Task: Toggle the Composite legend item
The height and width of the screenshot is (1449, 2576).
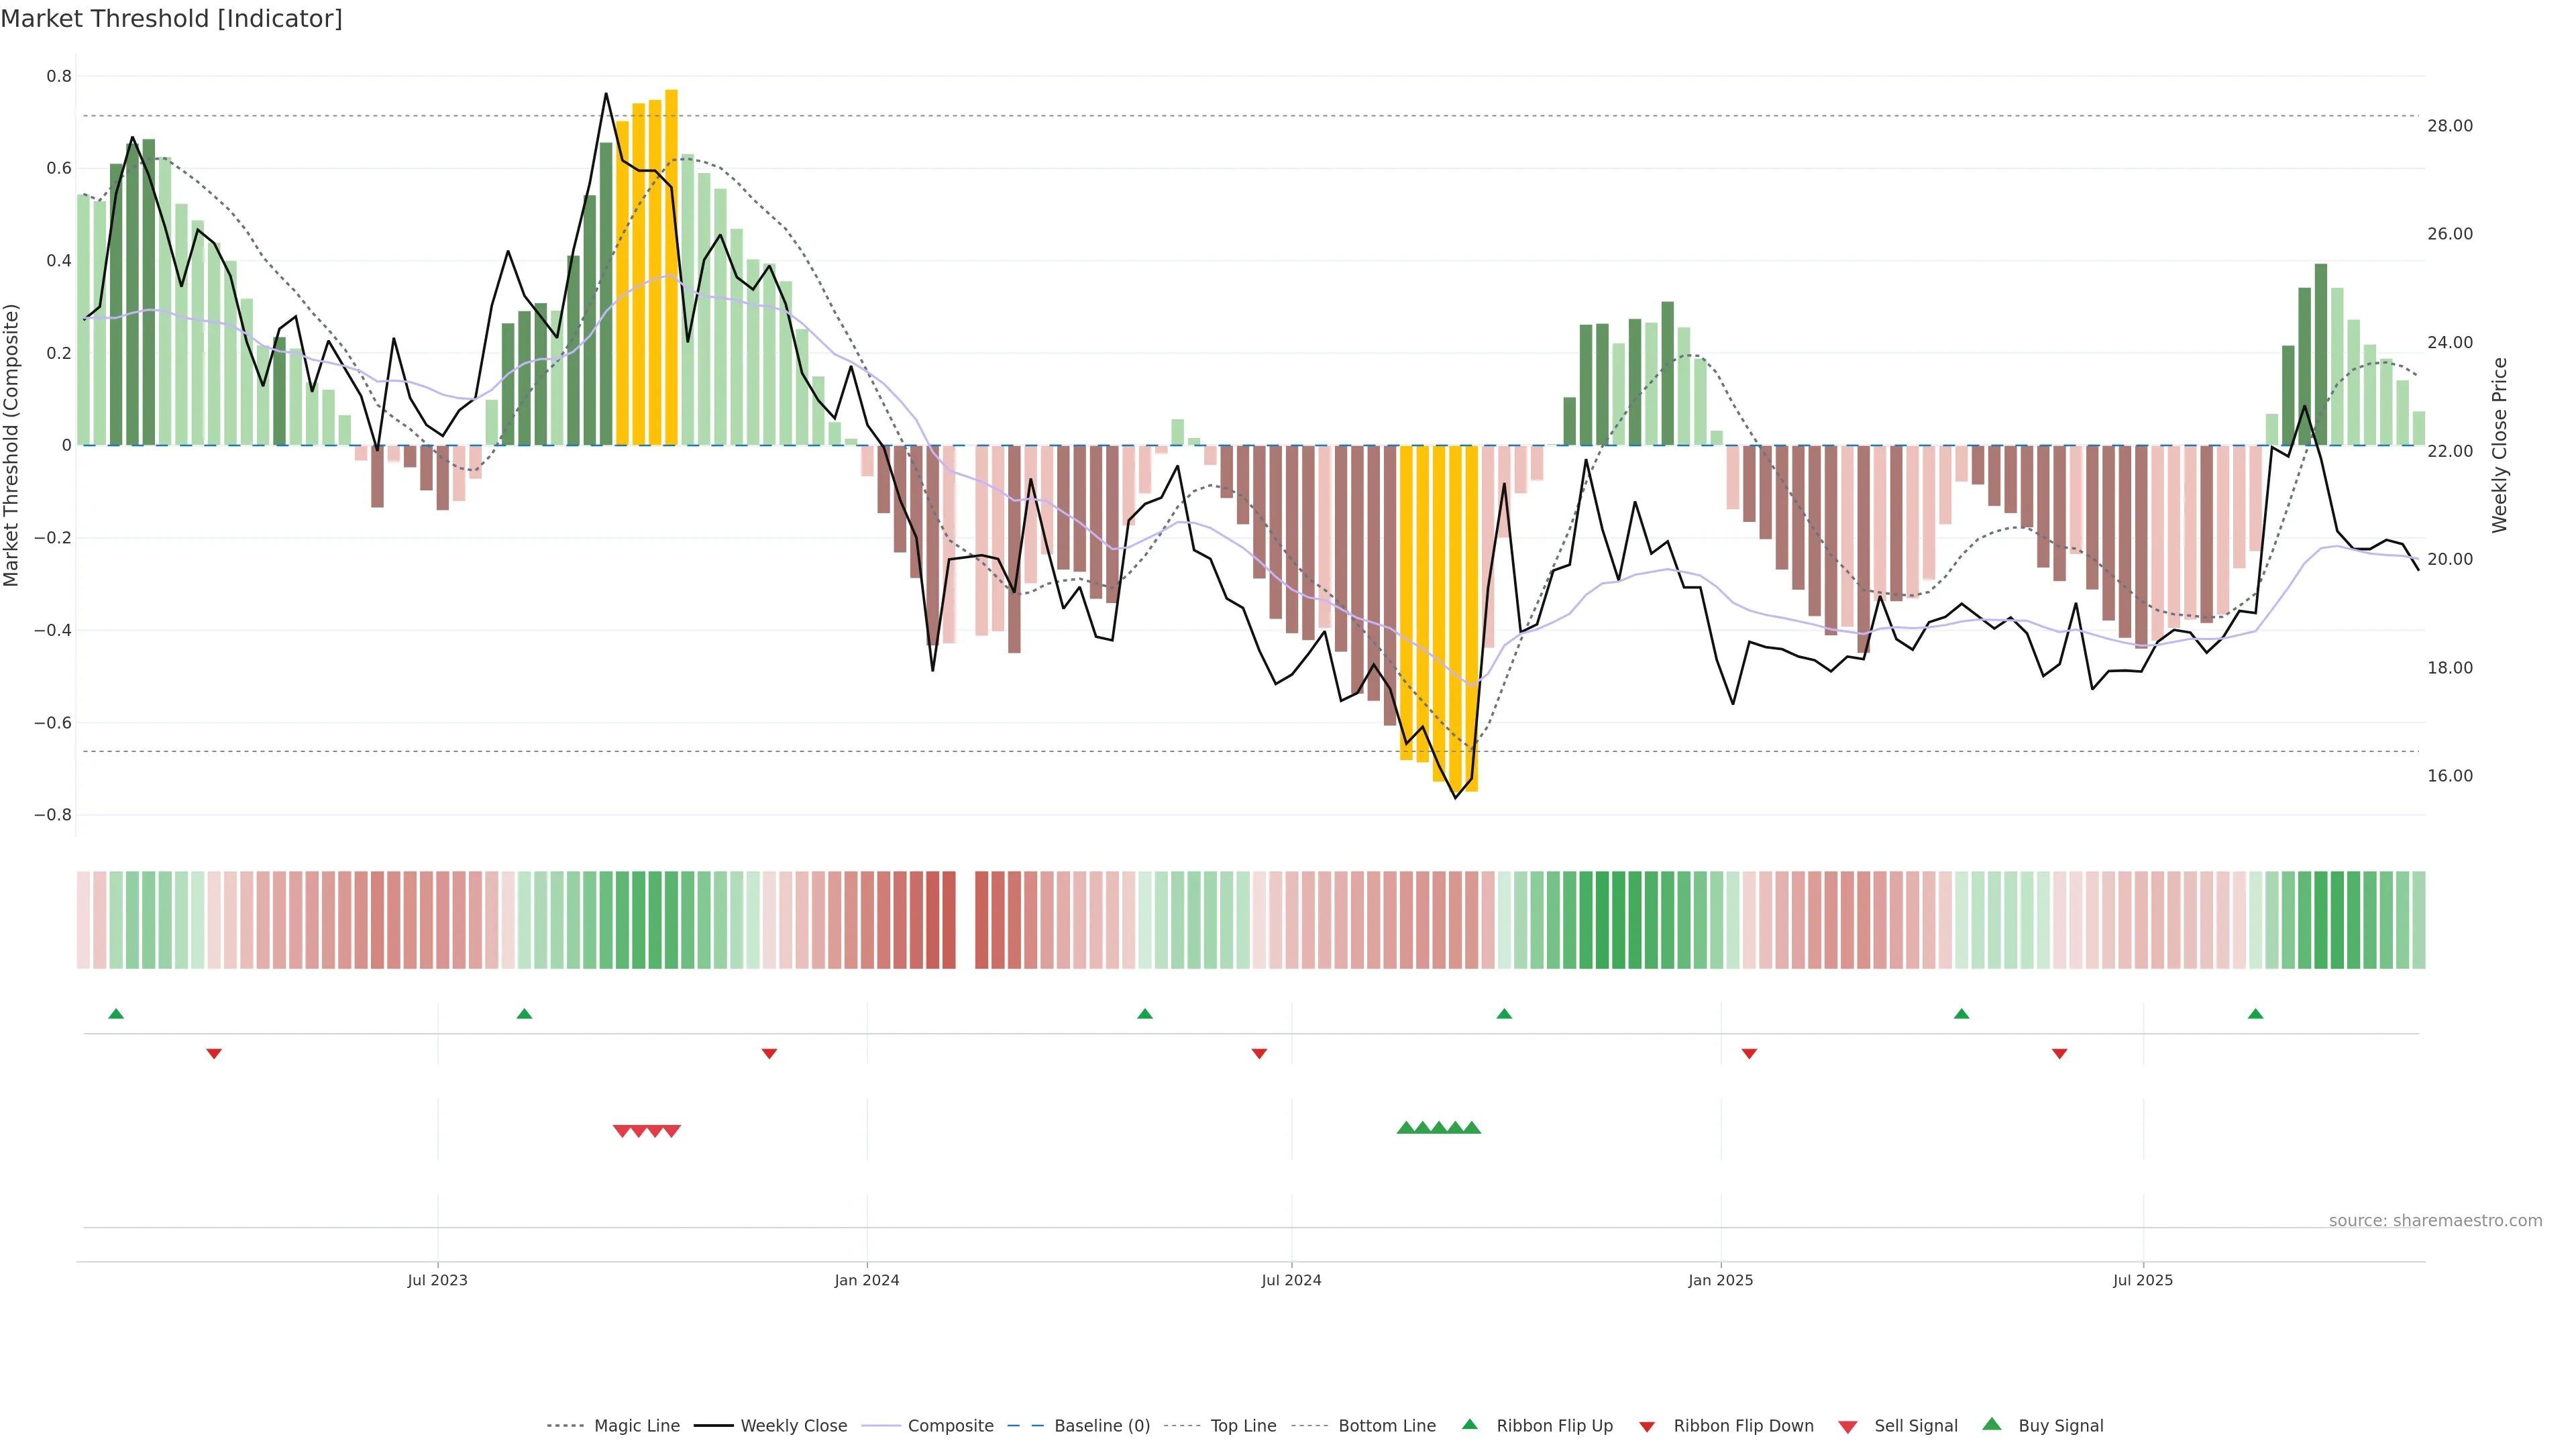Action: (950, 1426)
